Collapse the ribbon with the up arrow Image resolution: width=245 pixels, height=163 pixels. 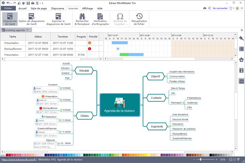242,8
